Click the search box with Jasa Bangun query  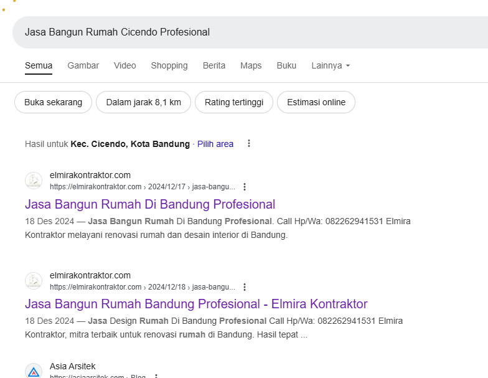pyautogui.click(x=250, y=32)
